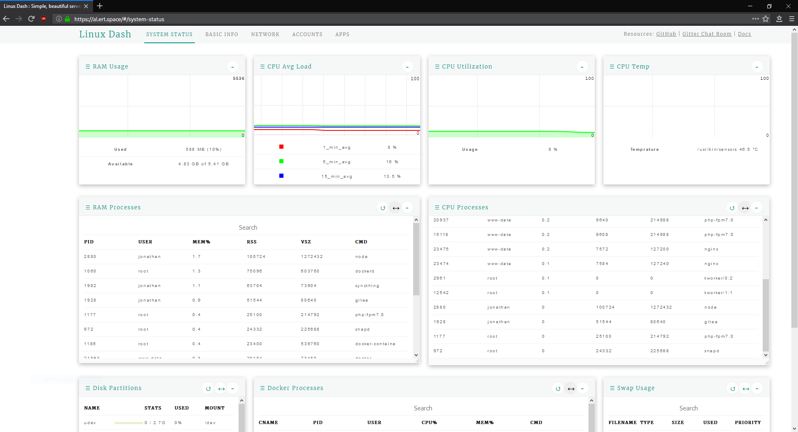Image resolution: width=798 pixels, height=432 pixels.
Task: Switch to the Accounts tab
Action: click(x=307, y=34)
